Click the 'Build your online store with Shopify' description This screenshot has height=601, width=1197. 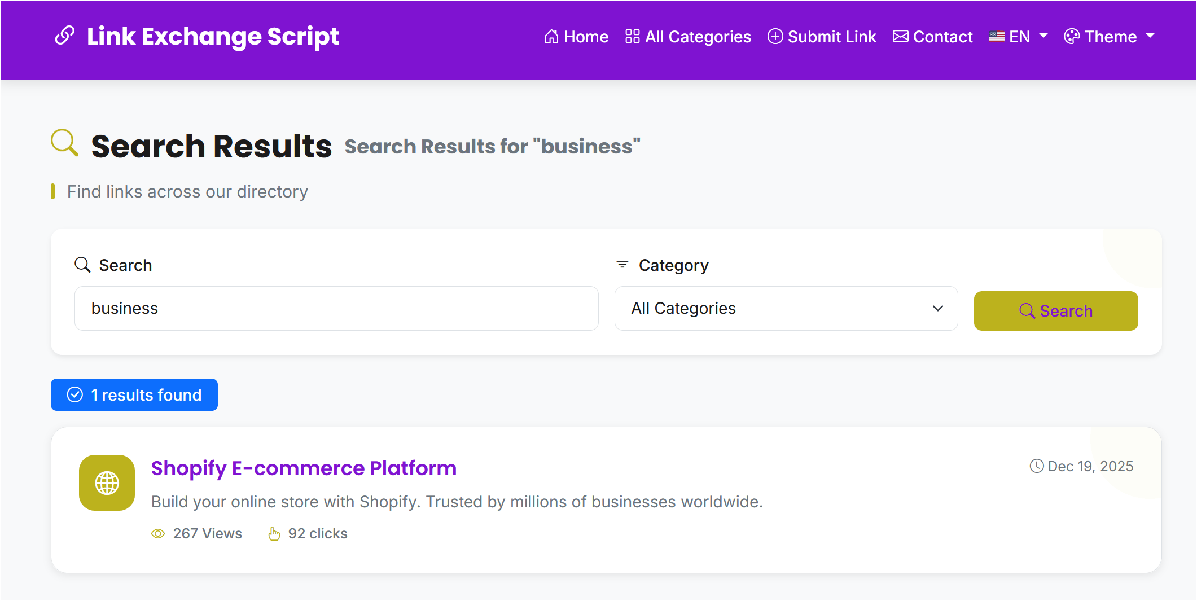(457, 502)
